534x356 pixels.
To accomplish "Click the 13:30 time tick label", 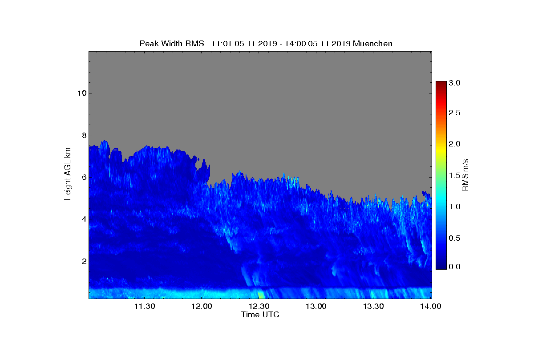I will (373, 306).
